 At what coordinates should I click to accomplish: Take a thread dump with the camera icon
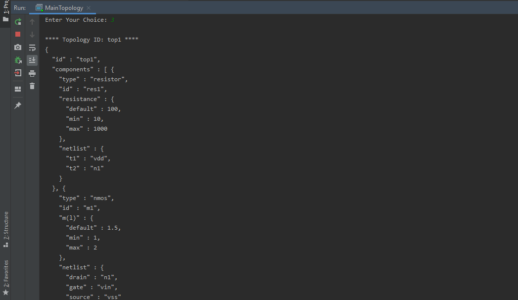[18, 47]
